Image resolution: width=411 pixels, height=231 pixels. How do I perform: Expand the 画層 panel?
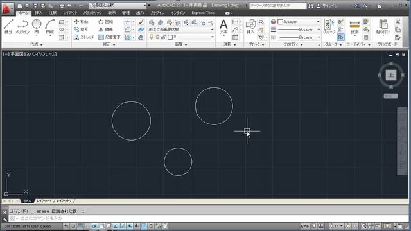tap(180, 44)
